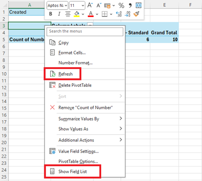Screen dimensions: 202x181
Task: Select the Format Painter brush
Action: (x=136, y=14)
